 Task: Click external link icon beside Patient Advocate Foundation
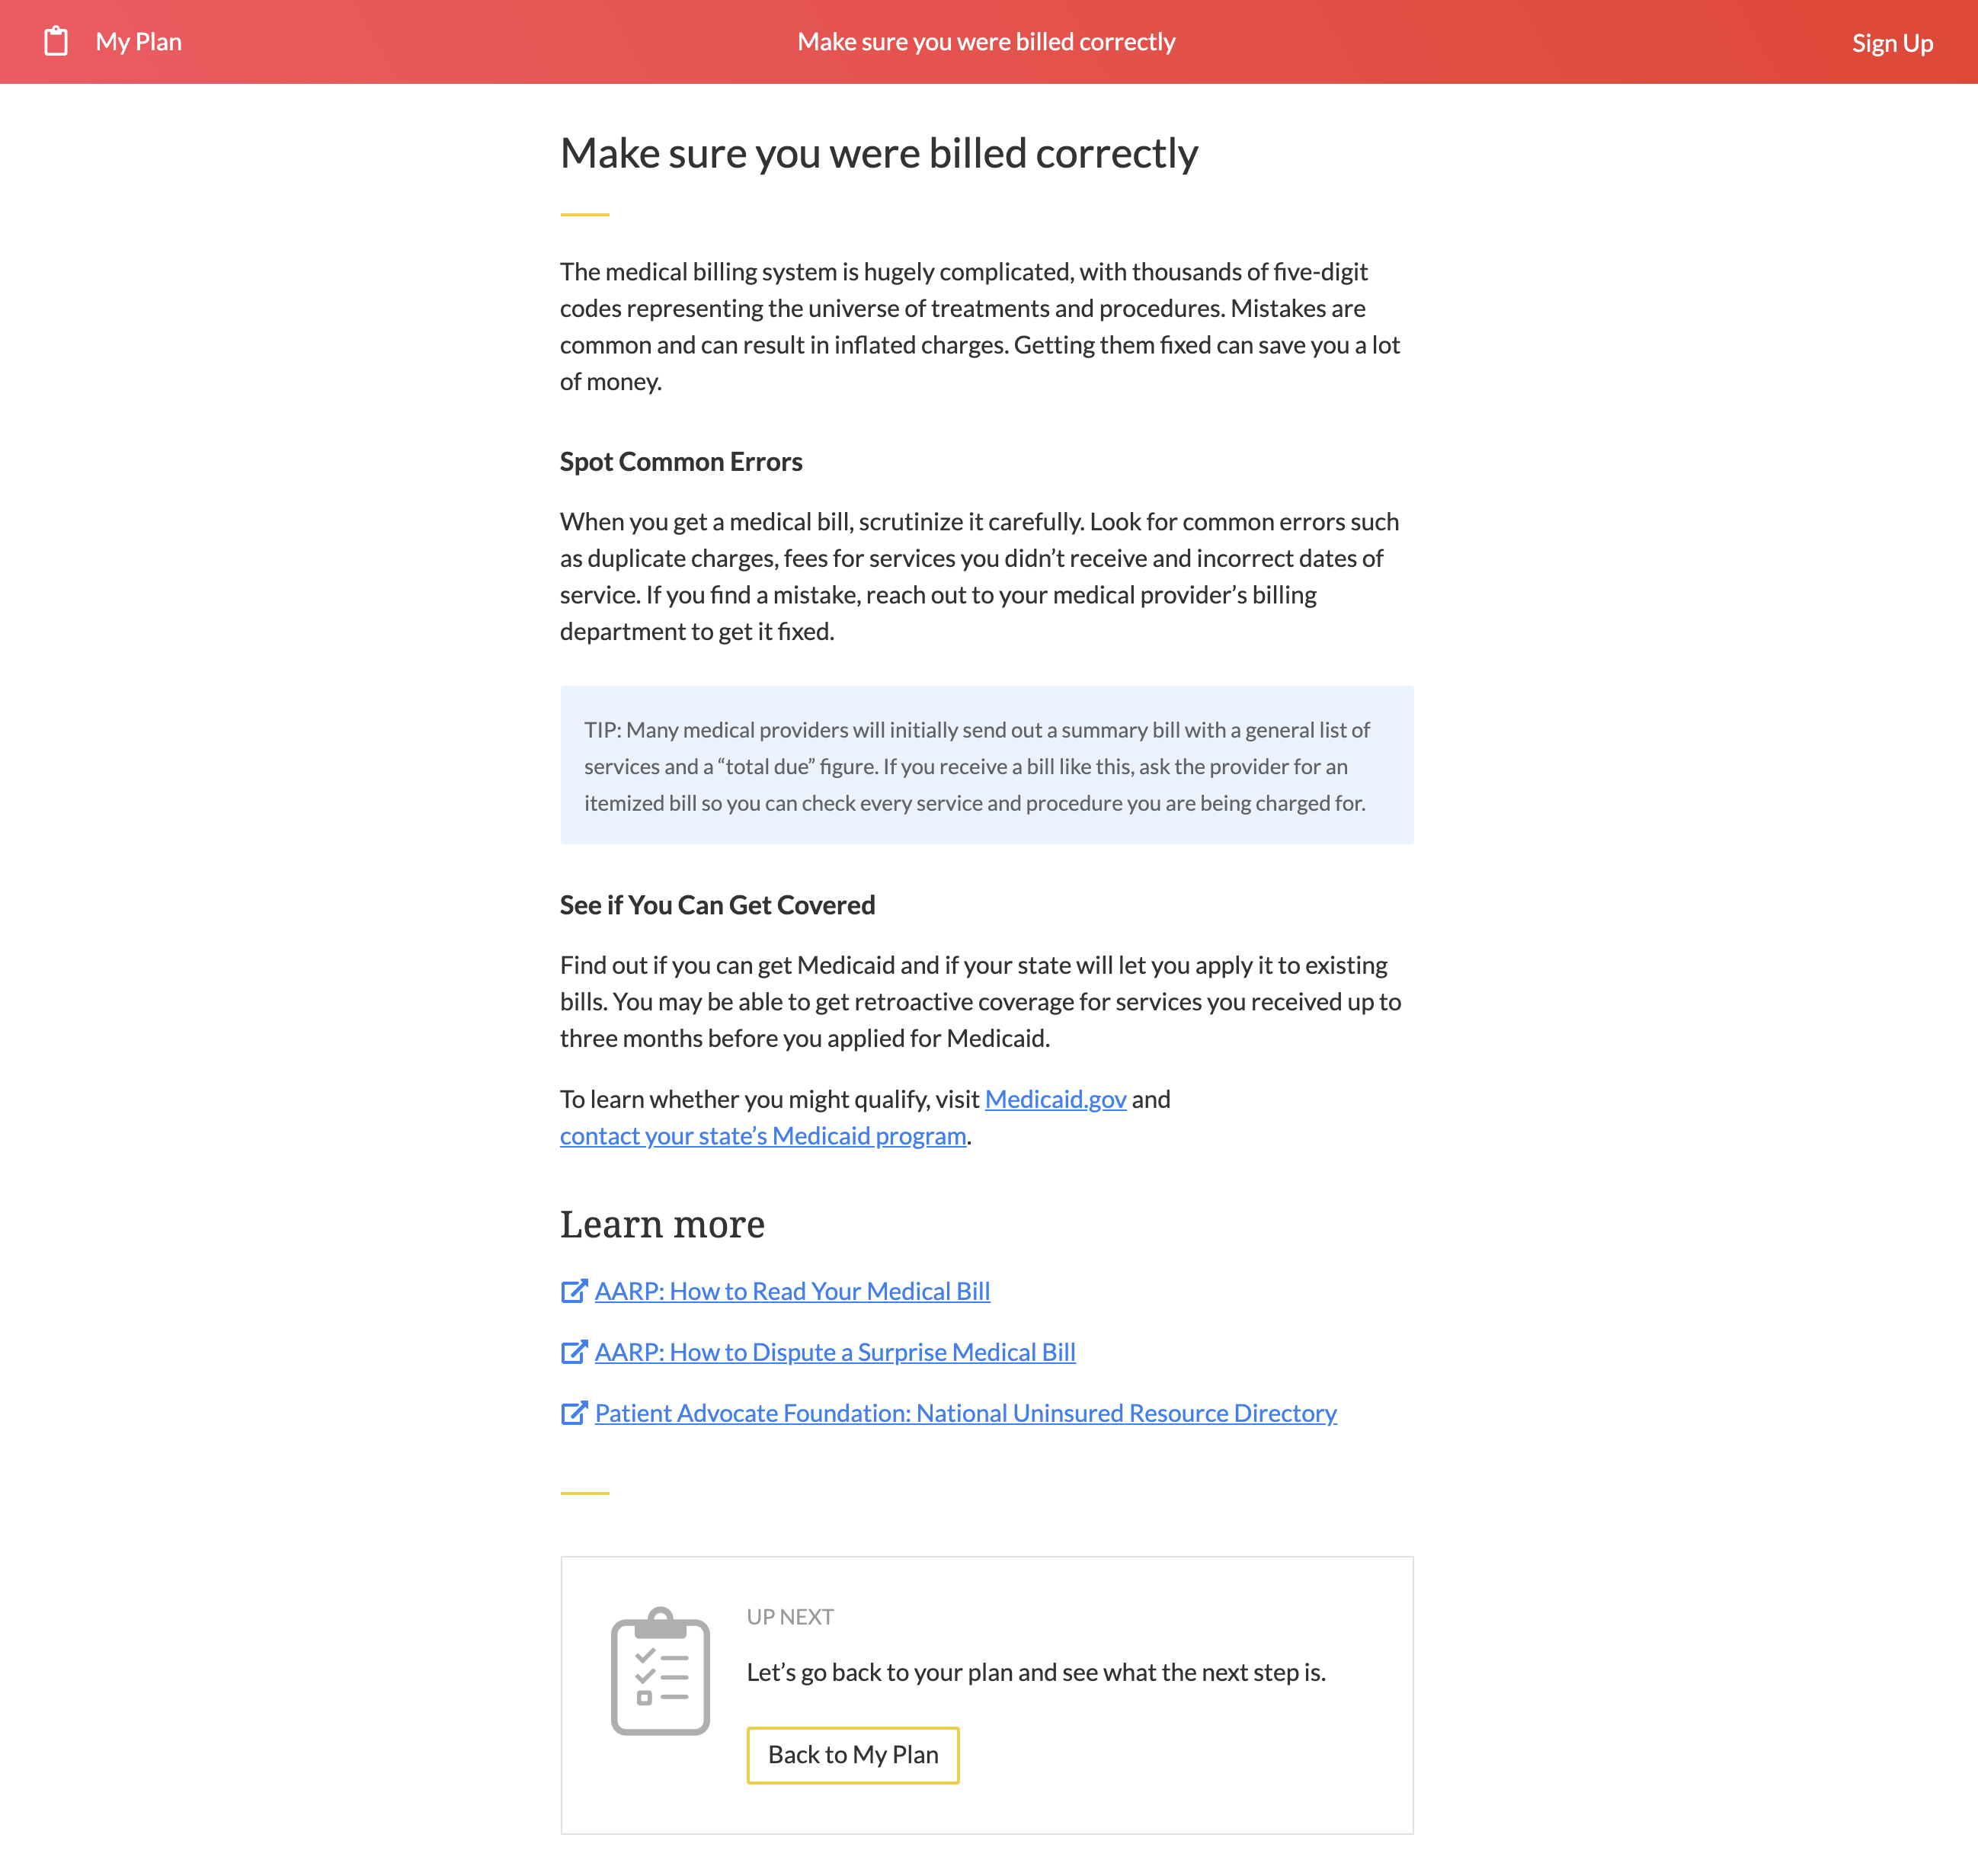click(x=573, y=1413)
